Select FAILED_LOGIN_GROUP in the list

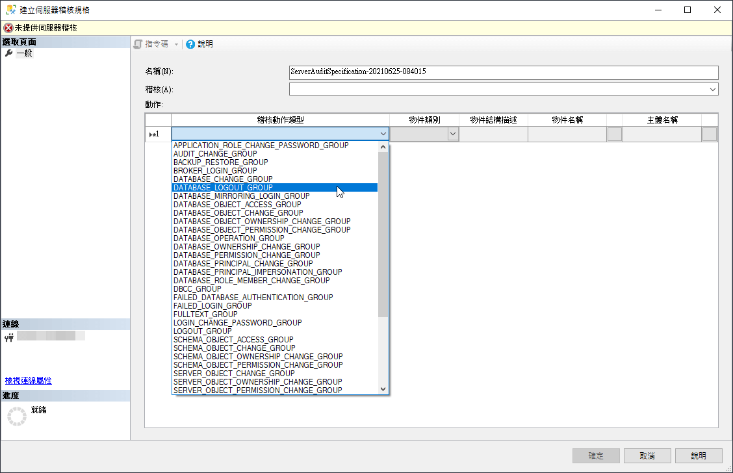point(212,306)
